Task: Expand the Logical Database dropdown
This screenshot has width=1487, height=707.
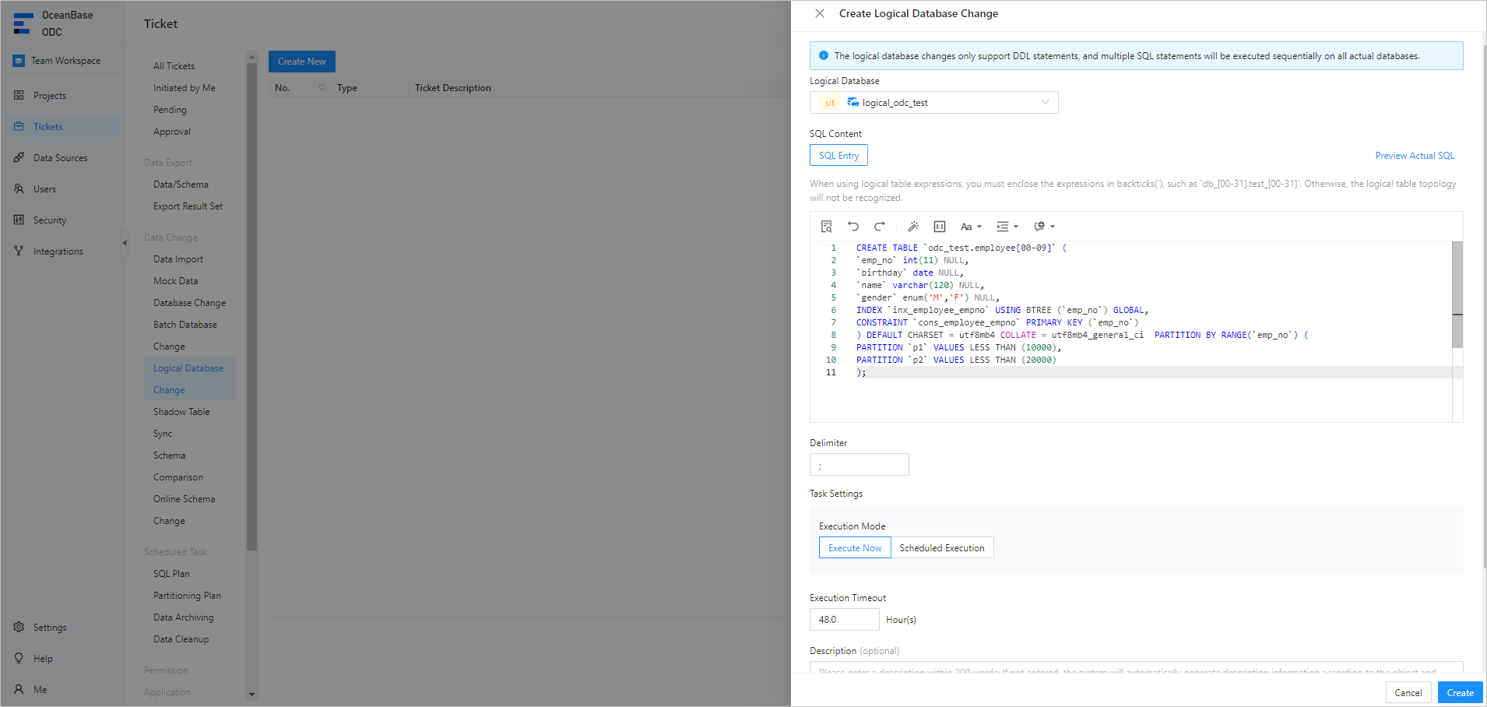Action: (1045, 103)
